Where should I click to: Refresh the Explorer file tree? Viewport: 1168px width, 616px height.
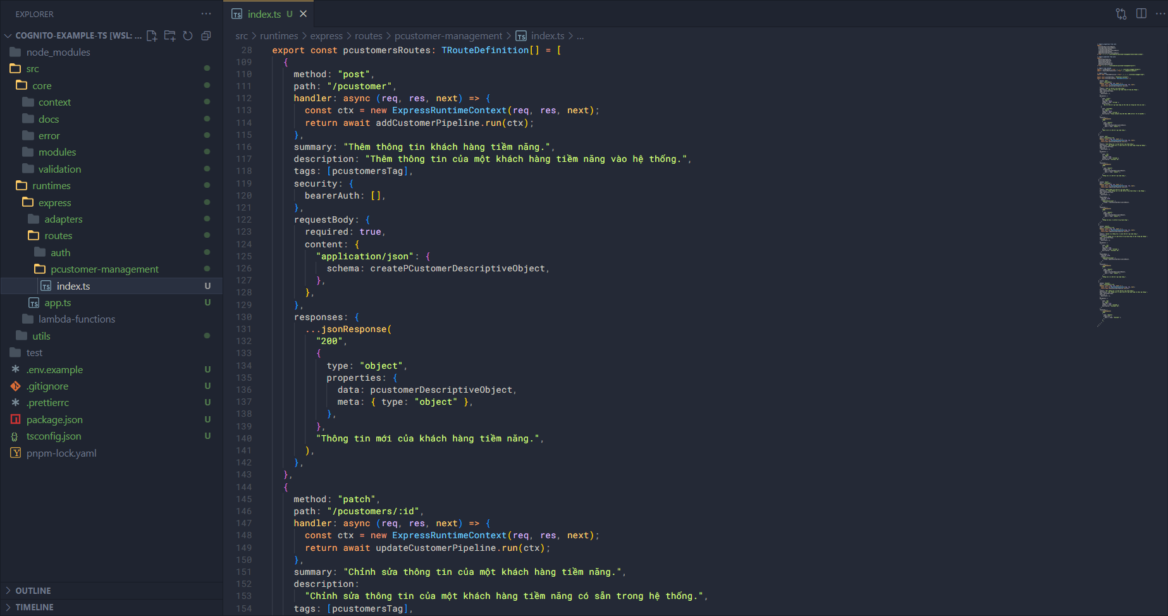click(x=188, y=36)
